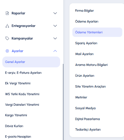Open Döviz Kurları
This screenshot has height=140, width=124.
[x=14, y=126]
